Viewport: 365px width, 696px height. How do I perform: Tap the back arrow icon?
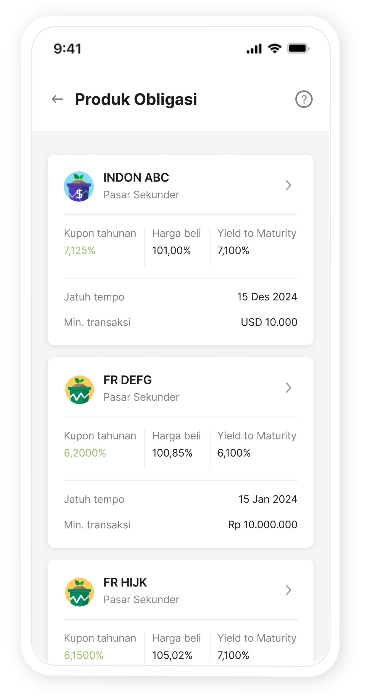pos(57,99)
